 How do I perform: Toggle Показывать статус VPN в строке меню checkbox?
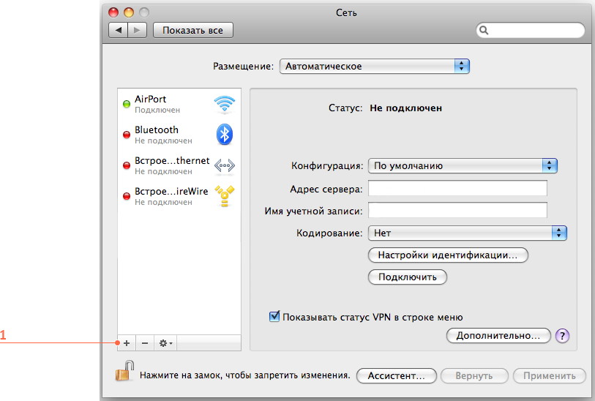point(274,316)
